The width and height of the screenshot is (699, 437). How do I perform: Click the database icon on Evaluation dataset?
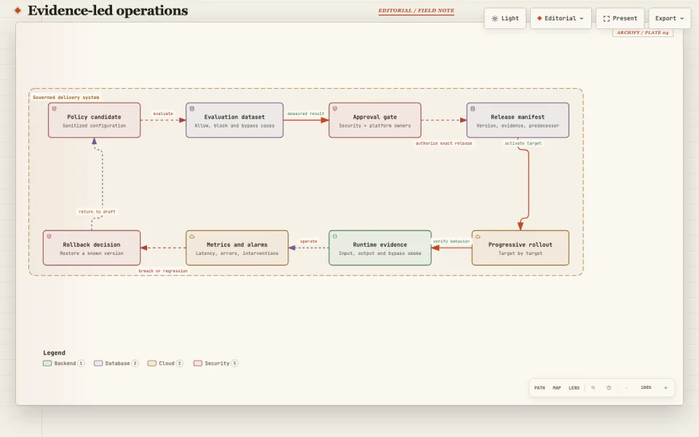click(192, 109)
